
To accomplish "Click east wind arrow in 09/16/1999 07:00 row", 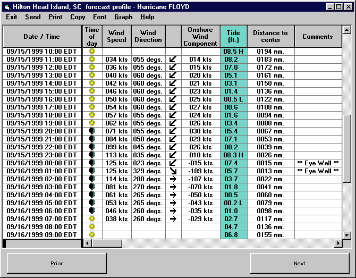I will click(x=173, y=218).
